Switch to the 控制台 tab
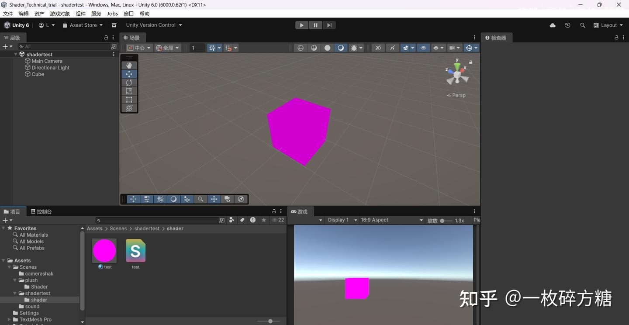The height and width of the screenshot is (325, 629). pyautogui.click(x=41, y=211)
